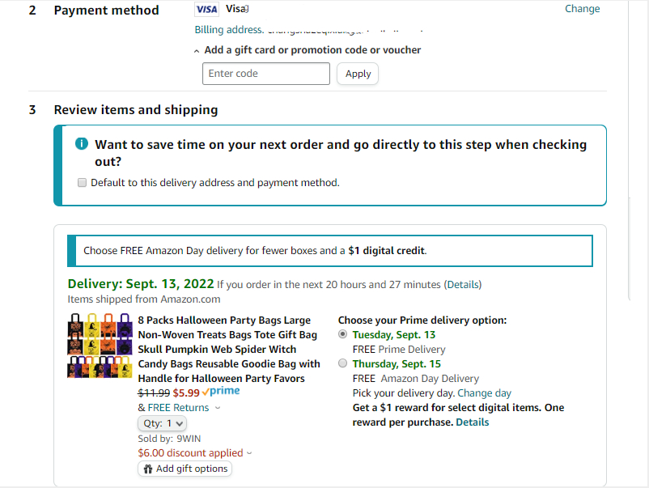
Task: Click the gift icon on Add gift options
Action: (x=148, y=469)
